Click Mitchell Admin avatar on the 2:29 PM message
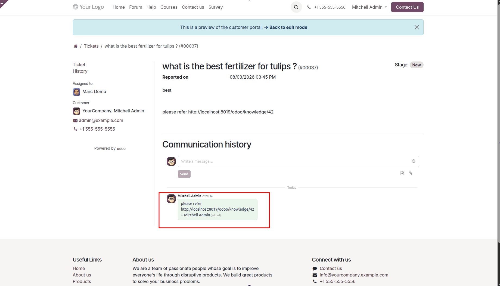 [171, 199]
